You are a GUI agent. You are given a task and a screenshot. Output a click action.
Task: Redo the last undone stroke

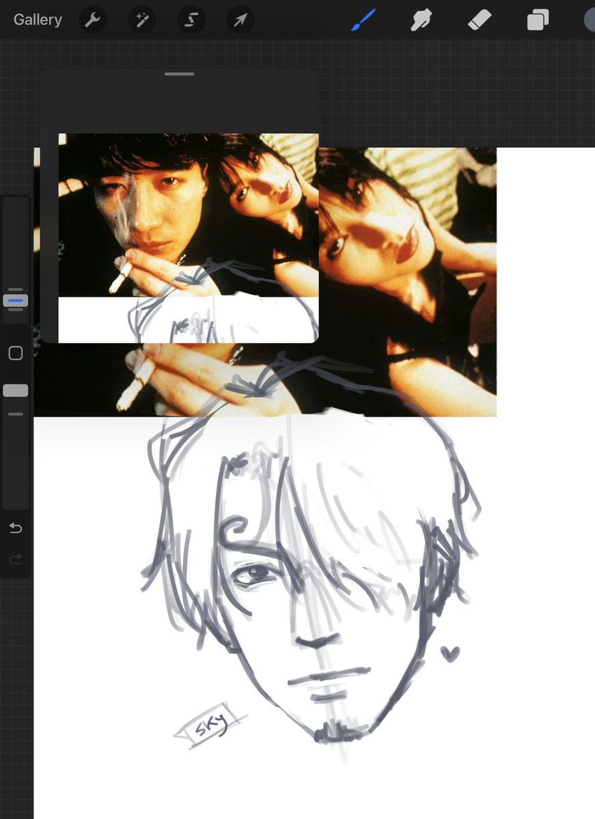(x=16, y=560)
